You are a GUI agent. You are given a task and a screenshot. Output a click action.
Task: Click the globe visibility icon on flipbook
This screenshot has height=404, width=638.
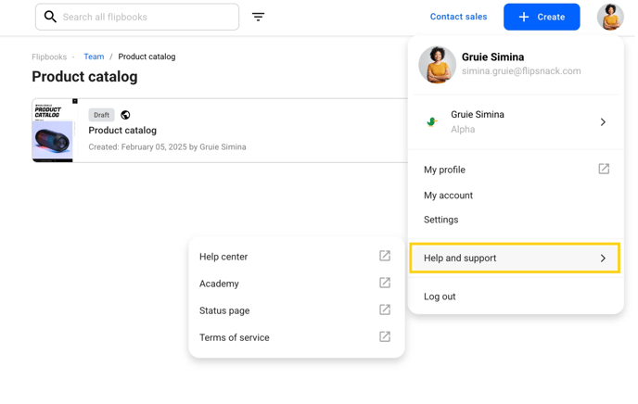coord(125,115)
